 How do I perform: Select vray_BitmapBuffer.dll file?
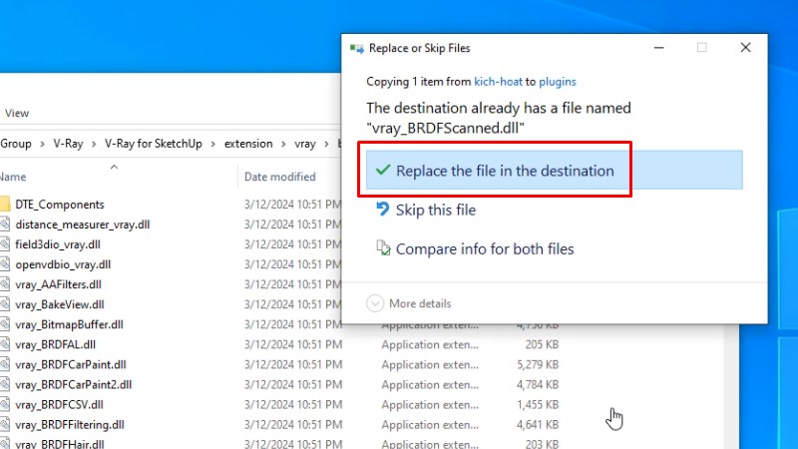[x=69, y=325]
